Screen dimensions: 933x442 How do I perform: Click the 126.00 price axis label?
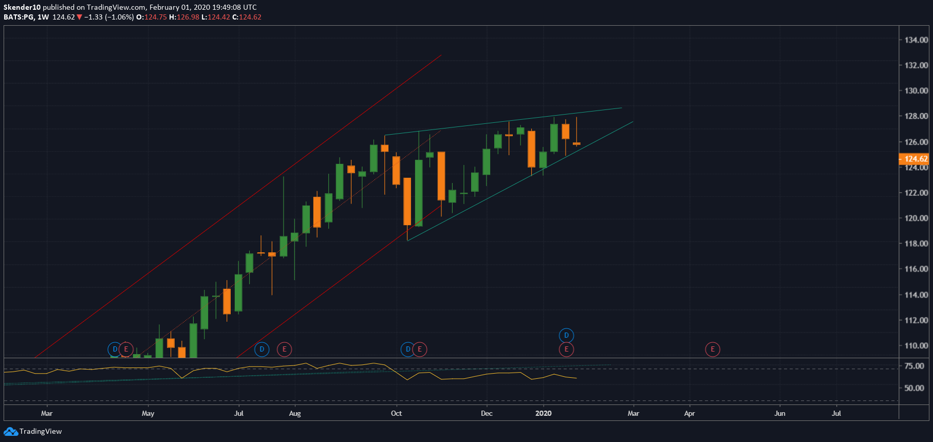click(x=917, y=142)
